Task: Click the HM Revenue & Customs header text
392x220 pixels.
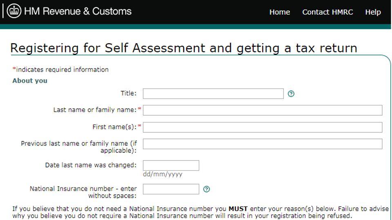Action: 78,11
